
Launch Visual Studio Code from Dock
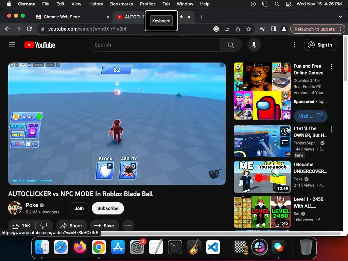213,247
